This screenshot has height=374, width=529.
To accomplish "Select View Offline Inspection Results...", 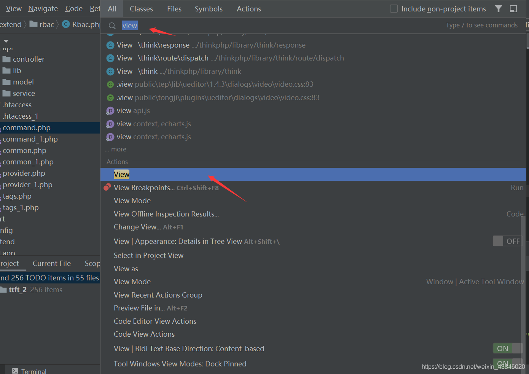I will click(313, 214).
